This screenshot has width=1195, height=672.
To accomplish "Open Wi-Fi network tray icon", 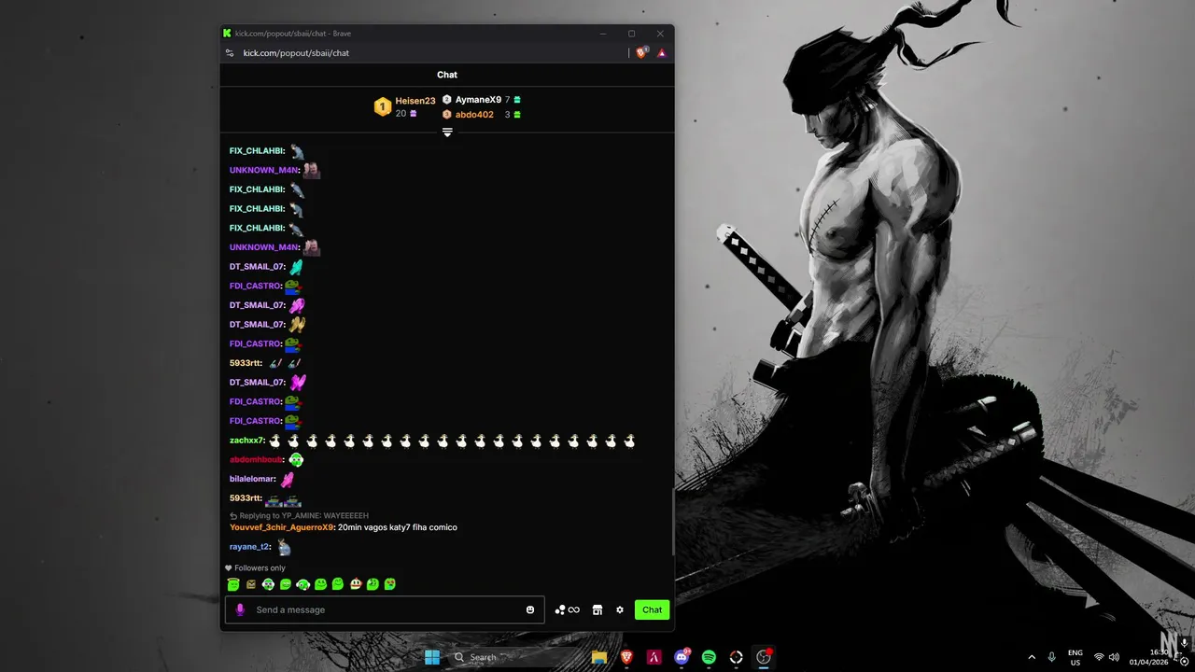I will pyautogui.click(x=1099, y=657).
